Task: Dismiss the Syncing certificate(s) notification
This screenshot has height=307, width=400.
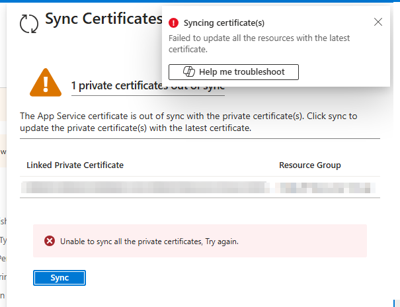Action: 378,22
